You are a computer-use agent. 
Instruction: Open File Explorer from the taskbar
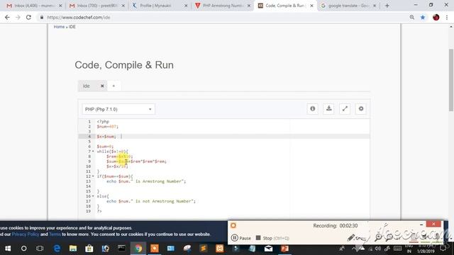click(73, 249)
